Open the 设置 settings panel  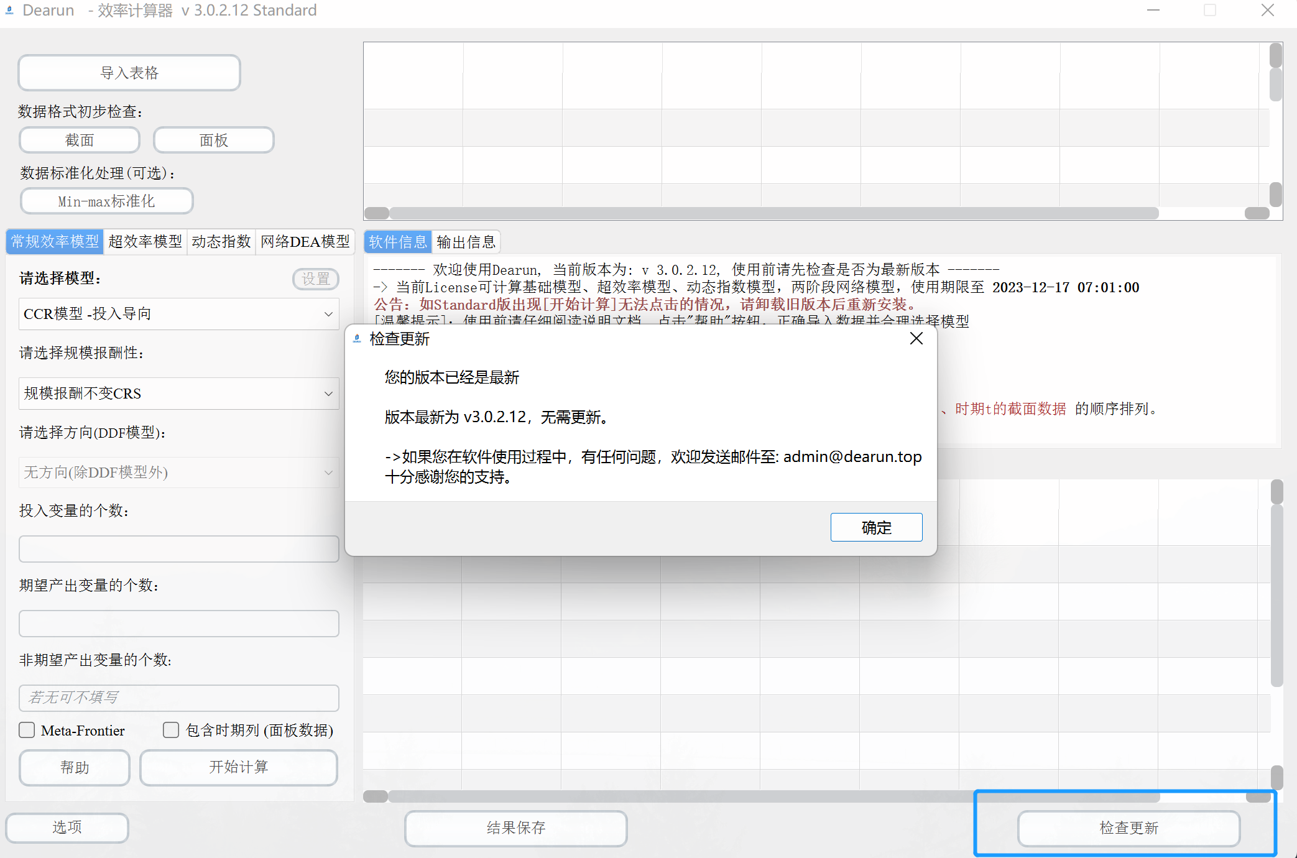(x=315, y=279)
